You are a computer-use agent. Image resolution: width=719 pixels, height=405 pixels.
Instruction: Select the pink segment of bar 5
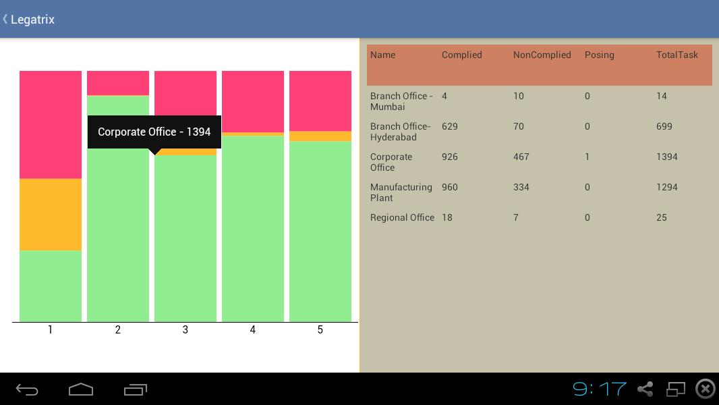pos(320,101)
